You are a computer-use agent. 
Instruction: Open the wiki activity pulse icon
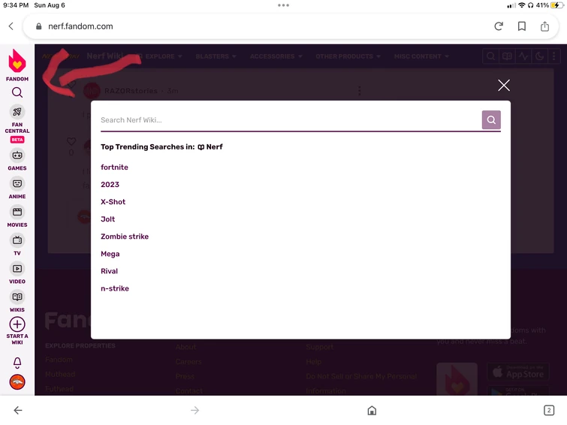pyautogui.click(x=523, y=56)
